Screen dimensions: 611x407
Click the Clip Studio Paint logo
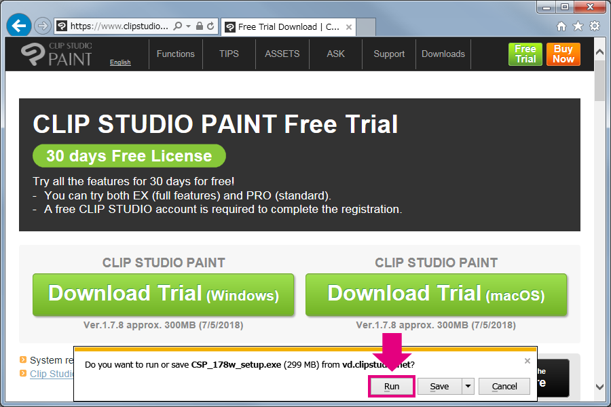tap(56, 54)
